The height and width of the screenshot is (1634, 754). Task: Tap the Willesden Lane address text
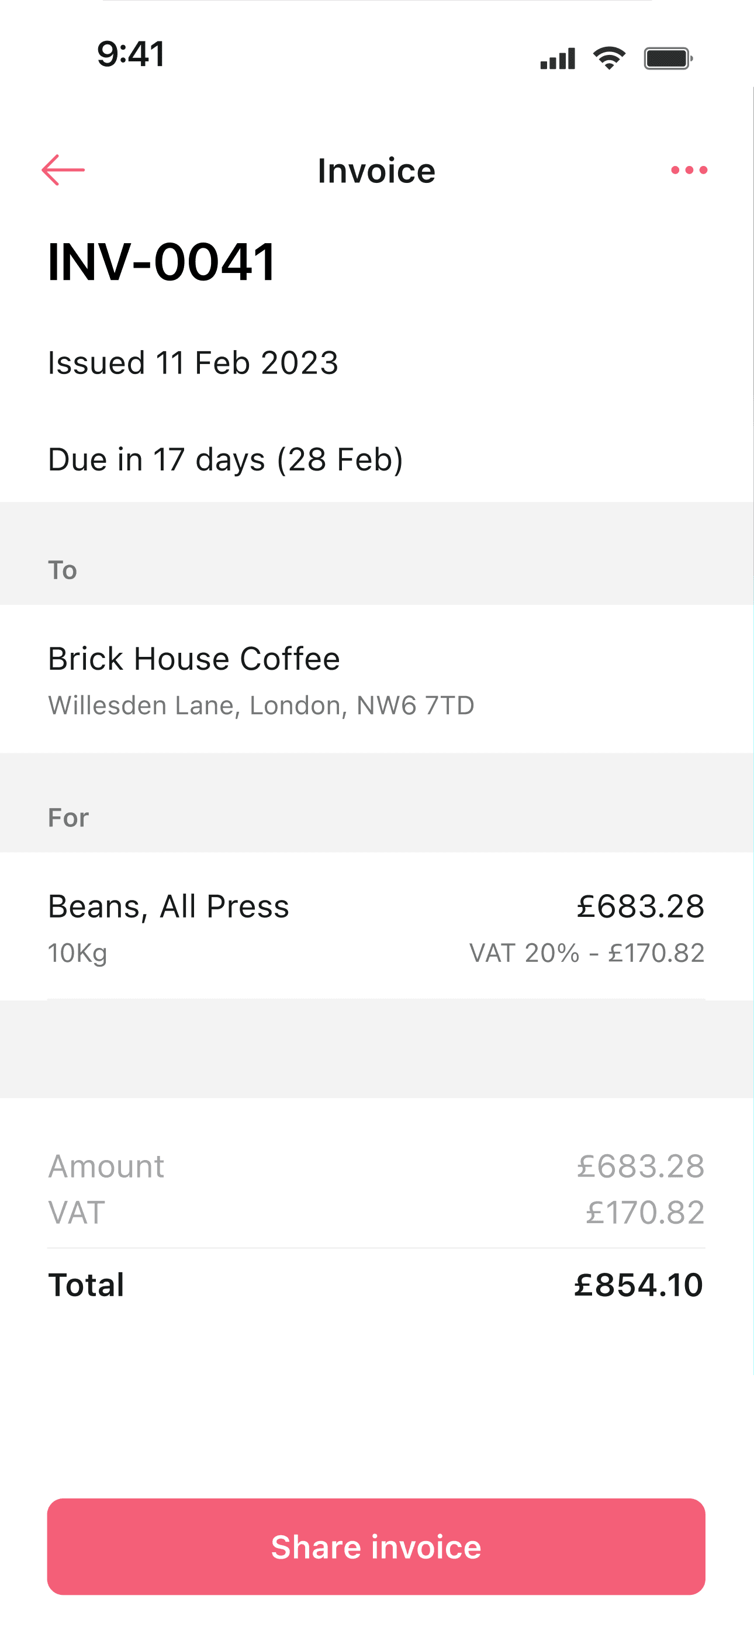coord(261,705)
